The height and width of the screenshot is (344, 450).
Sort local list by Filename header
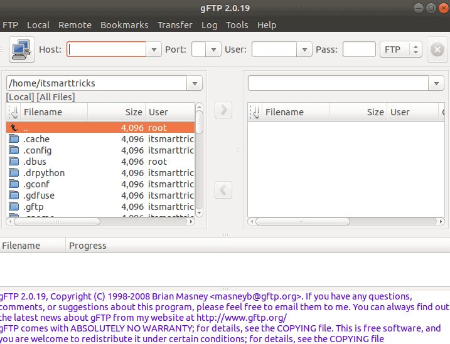[x=54, y=112]
